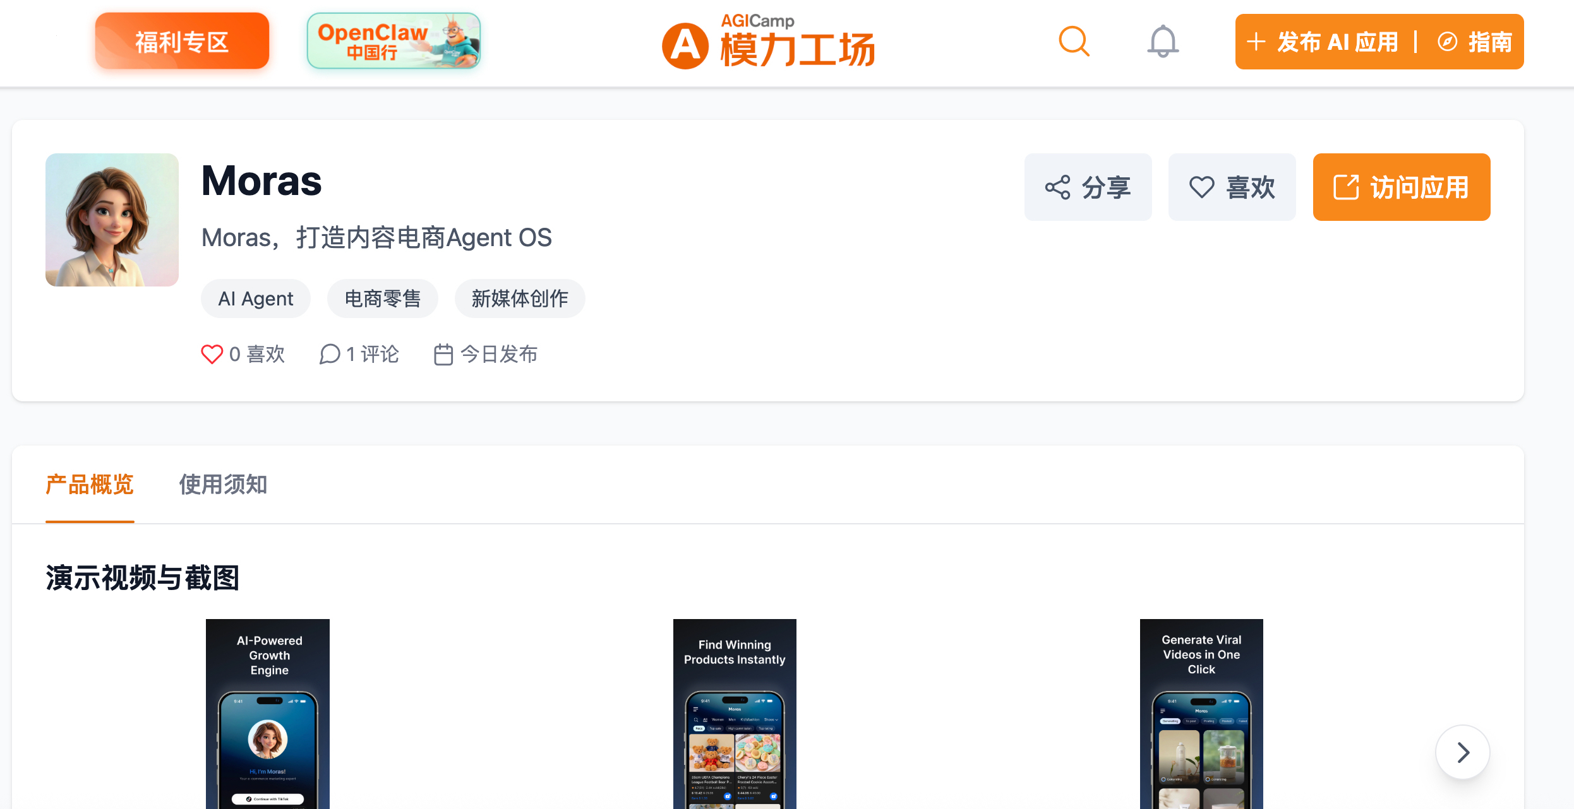The image size is (1574, 809).
Task: Select the 产品概览 tab
Action: 90,485
